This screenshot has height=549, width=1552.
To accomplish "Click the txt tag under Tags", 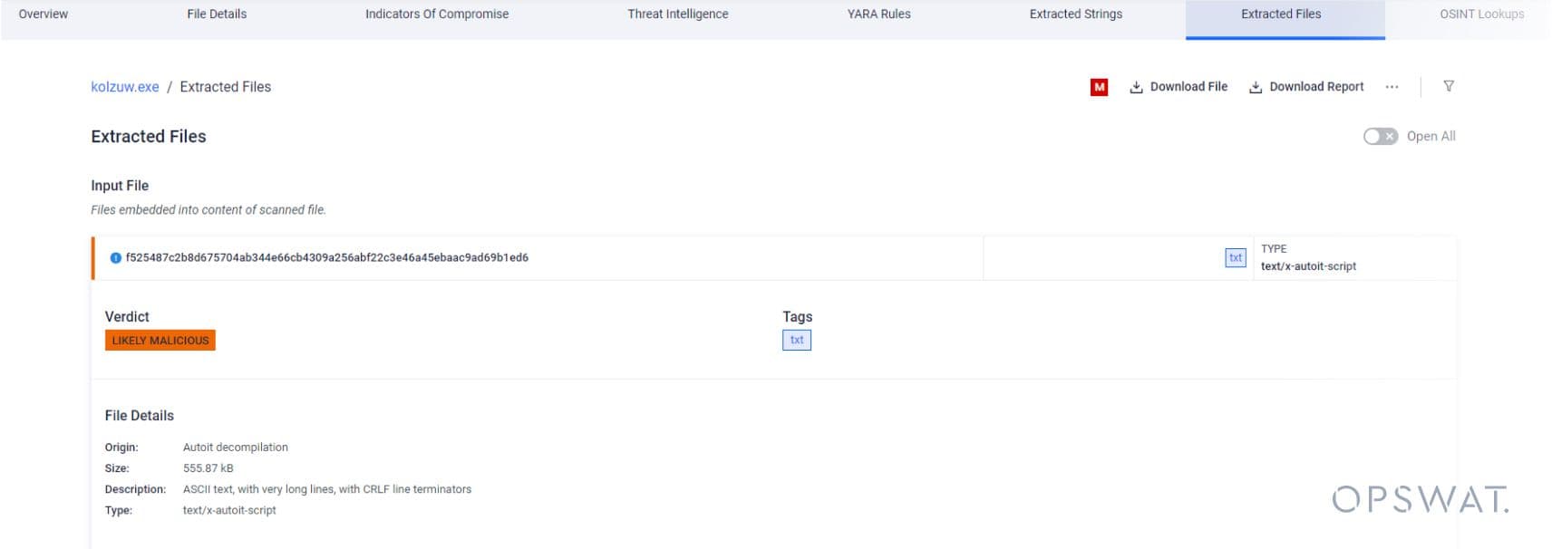I will [x=797, y=341].
